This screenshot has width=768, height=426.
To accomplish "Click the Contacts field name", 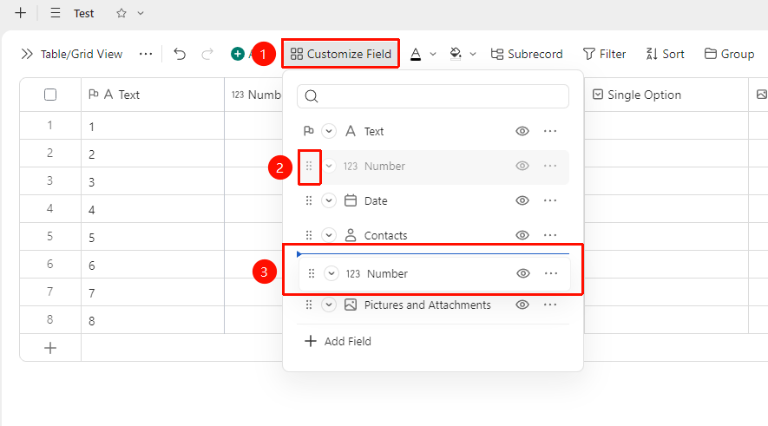I will 385,235.
